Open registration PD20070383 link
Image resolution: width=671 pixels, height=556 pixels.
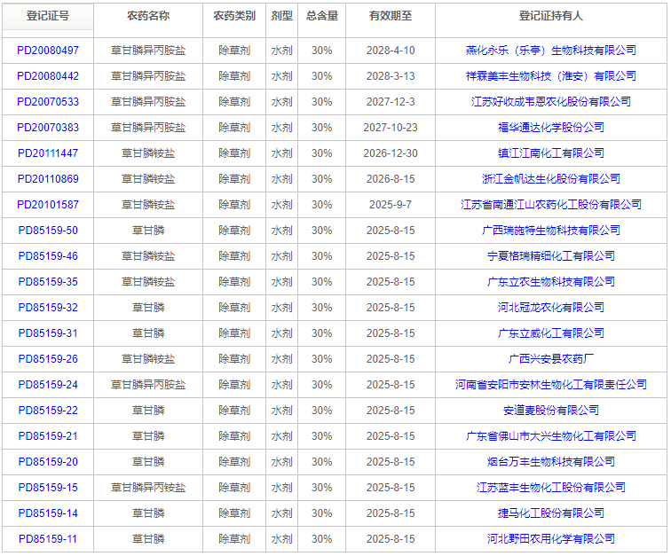pos(48,128)
